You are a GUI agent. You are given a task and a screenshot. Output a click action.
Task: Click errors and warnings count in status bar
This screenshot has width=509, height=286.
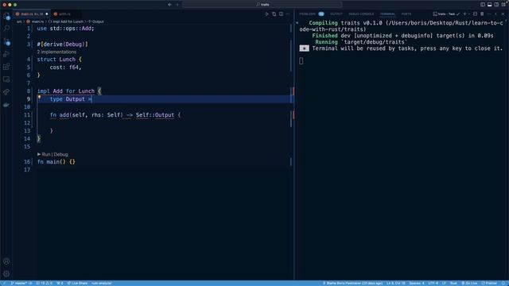(x=45, y=283)
